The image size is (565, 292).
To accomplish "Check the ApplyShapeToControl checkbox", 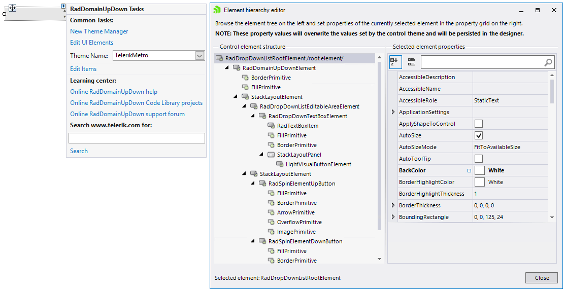I will coord(479,123).
